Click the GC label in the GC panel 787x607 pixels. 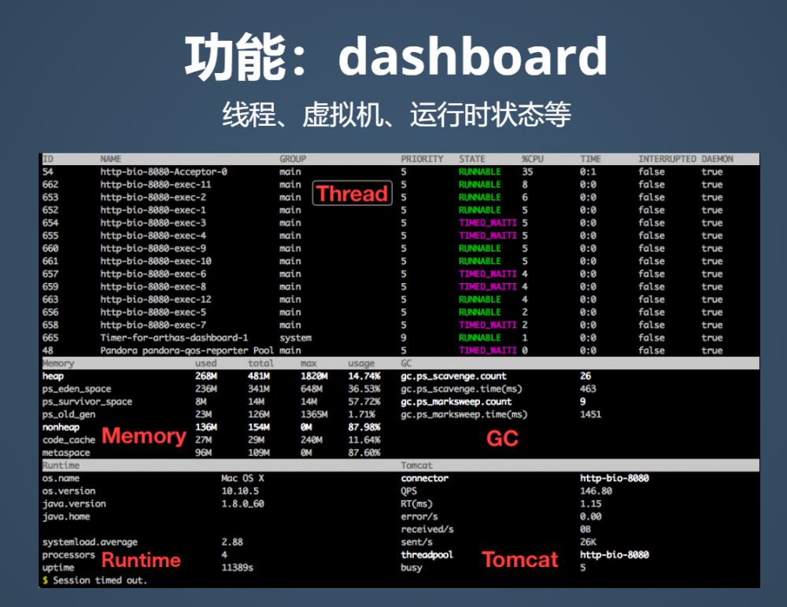(504, 439)
